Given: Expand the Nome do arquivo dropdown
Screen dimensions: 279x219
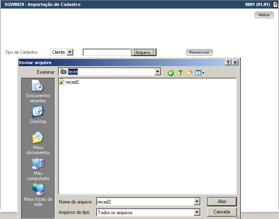Looking at the screenshot, I should (x=197, y=202).
